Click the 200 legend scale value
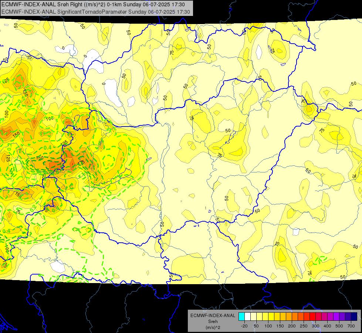The width and height of the screenshot is (362, 333). click(x=292, y=326)
